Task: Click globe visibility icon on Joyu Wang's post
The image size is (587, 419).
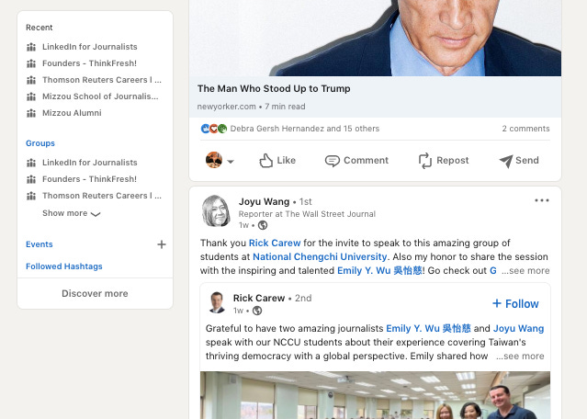Action: click(x=263, y=225)
